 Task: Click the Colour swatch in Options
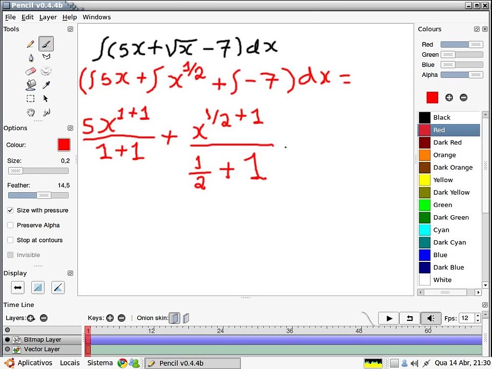click(x=64, y=145)
